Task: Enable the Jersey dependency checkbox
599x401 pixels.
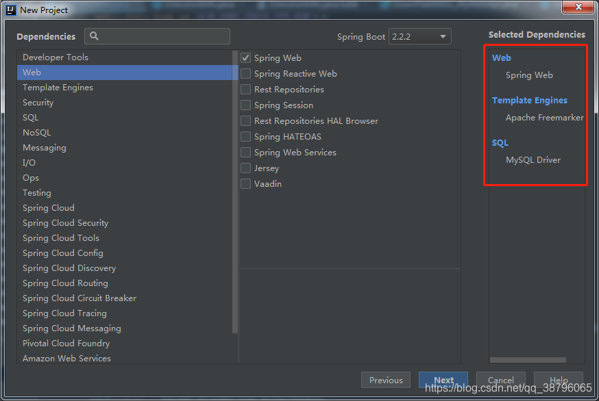Action: (x=245, y=168)
